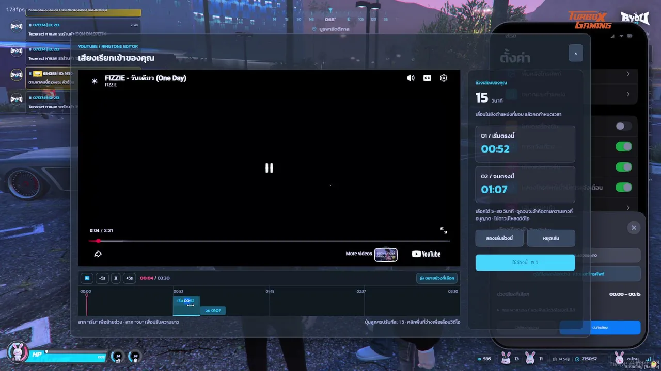Jump back to start with the rewind button
661x371 pixels.
pyautogui.click(x=87, y=278)
